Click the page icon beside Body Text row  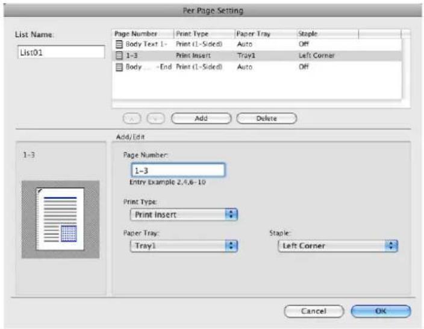(x=119, y=44)
